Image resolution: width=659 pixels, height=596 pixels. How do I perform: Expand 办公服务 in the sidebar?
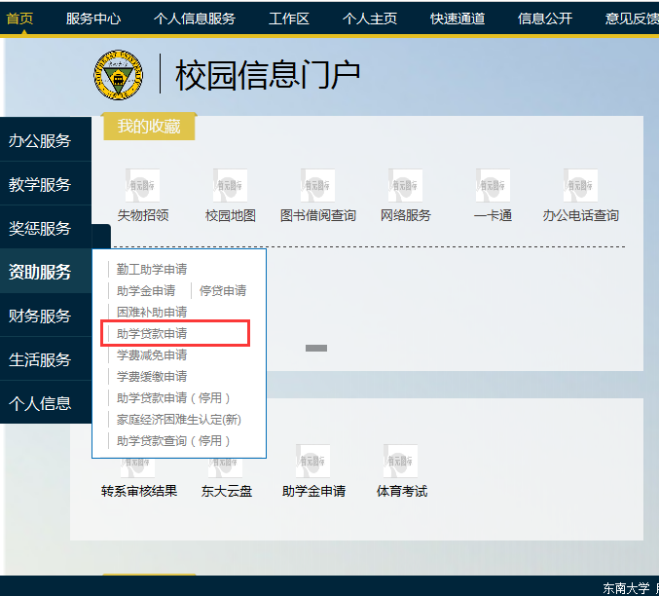[41, 141]
